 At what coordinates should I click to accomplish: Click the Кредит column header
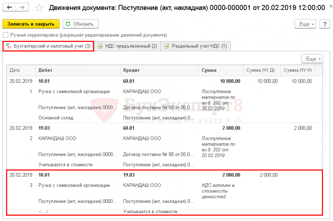tap(159, 70)
